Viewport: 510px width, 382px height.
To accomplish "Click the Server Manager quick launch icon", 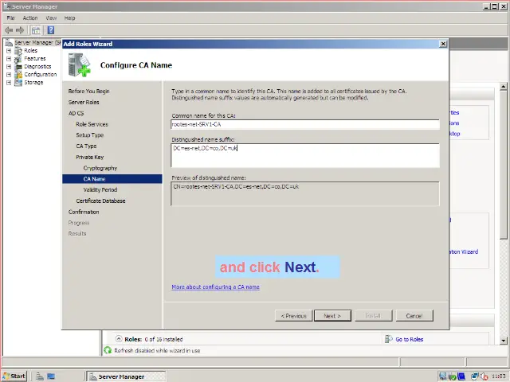I will click(40, 376).
